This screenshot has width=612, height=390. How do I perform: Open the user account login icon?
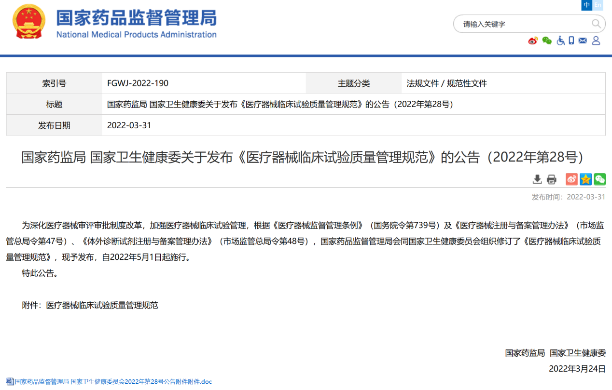[x=596, y=40]
